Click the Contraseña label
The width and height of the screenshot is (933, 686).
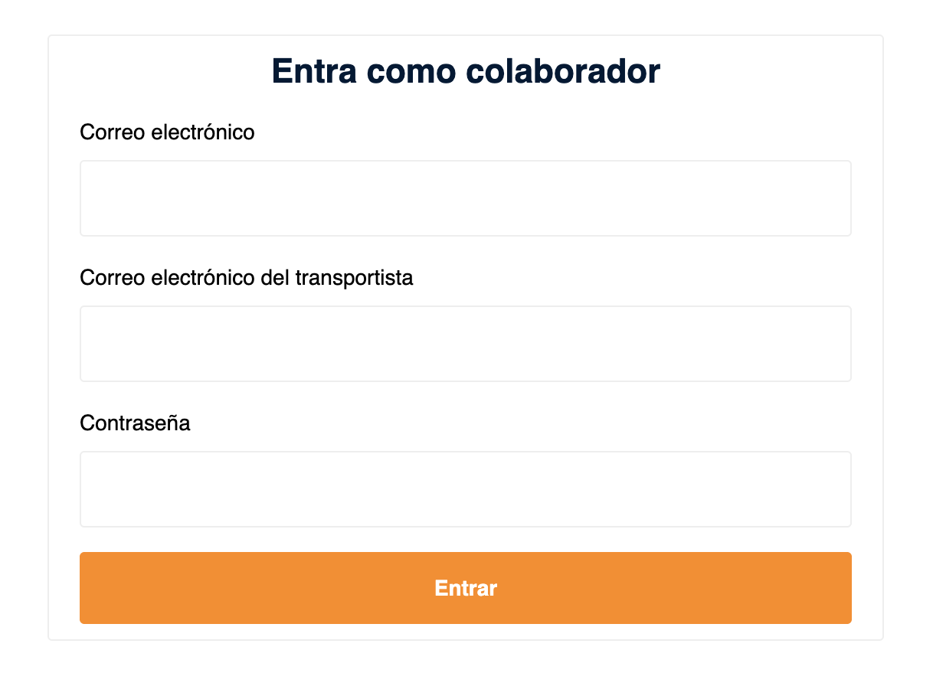pyautogui.click(x=135, y=423)
